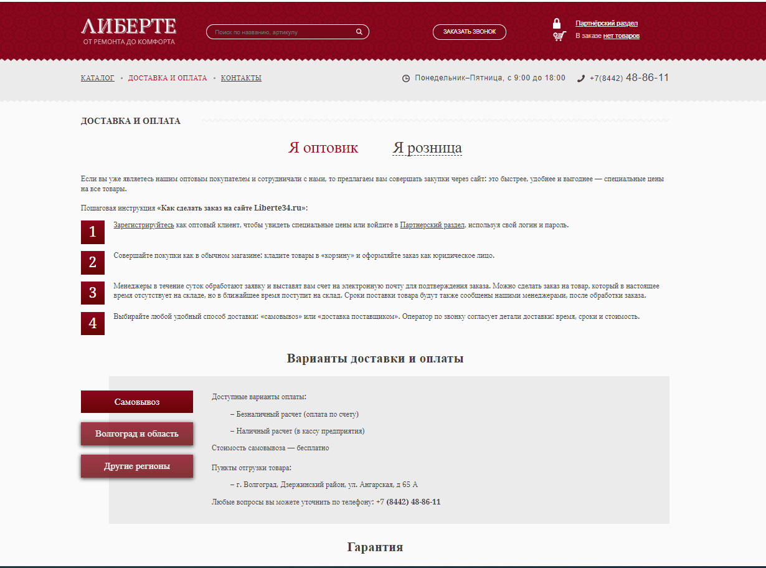Screen dimensions: 766x568
Task: Click Доступные варианты оплаты label
Action: (x=259, y=397)
